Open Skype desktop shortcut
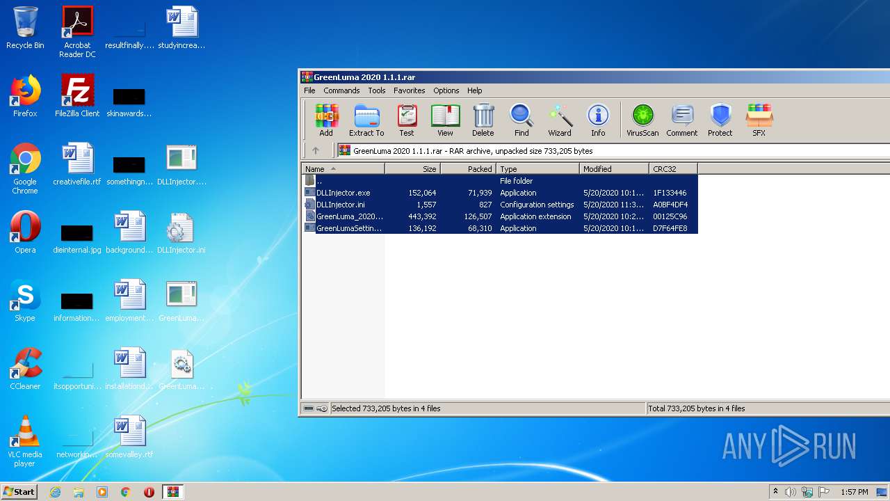Screen dimensions: 890x501 point(25,301)
